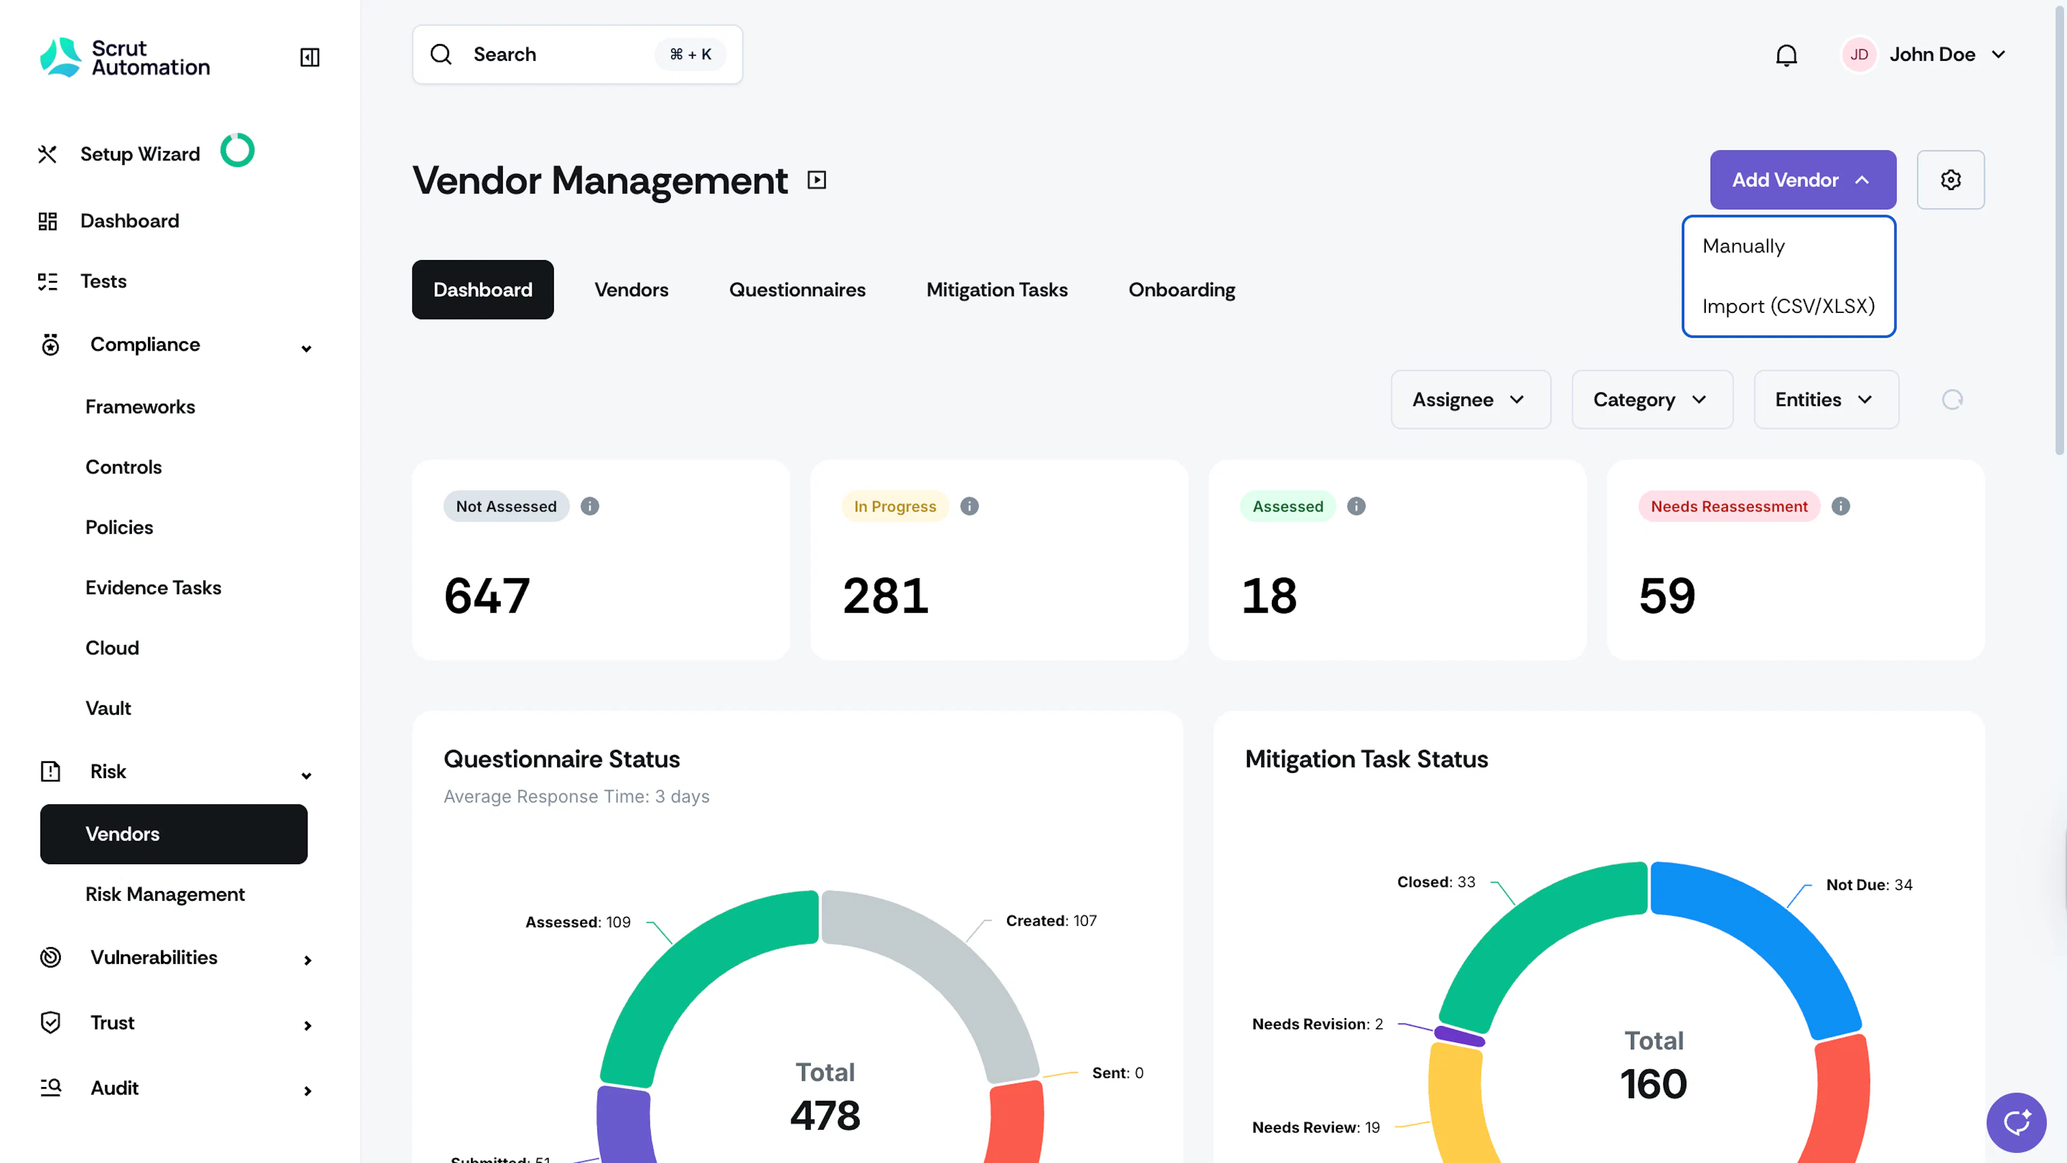Expand the Entities filter dropdown
Image resolution: width=2067 pixels, height=1163 pixels.
(x=1826, y=400)
